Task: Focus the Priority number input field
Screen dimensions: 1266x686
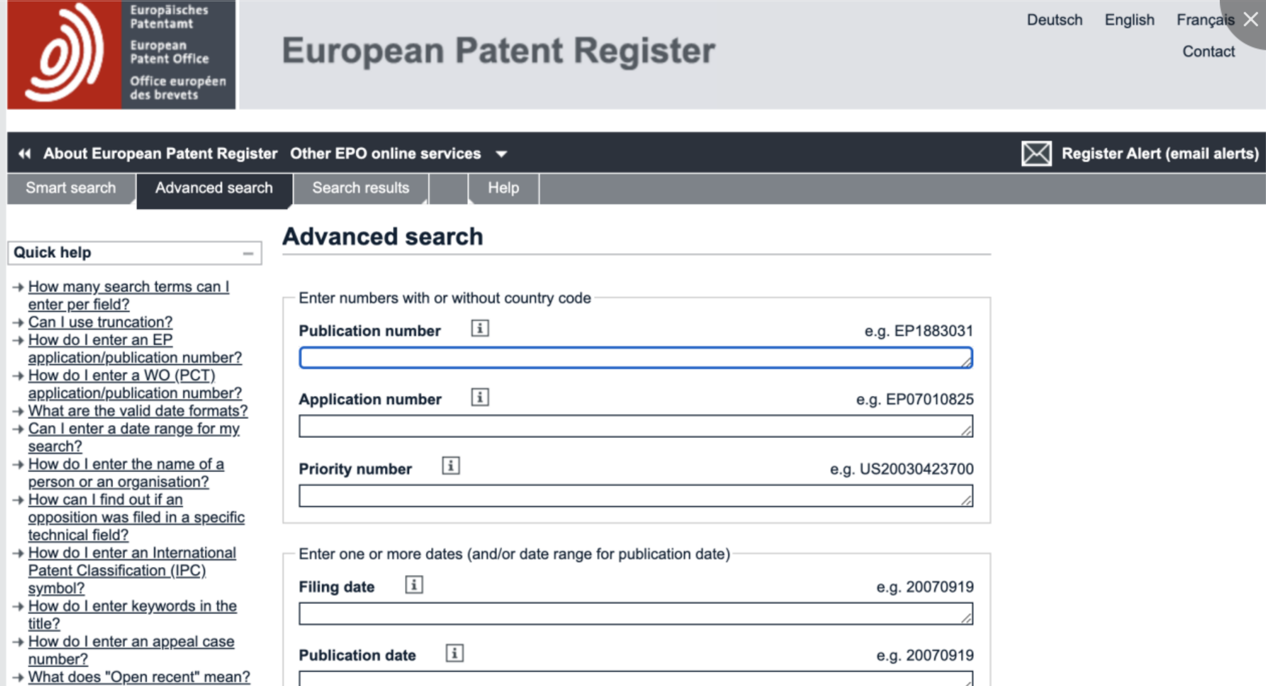Action: tap(636, 496)
